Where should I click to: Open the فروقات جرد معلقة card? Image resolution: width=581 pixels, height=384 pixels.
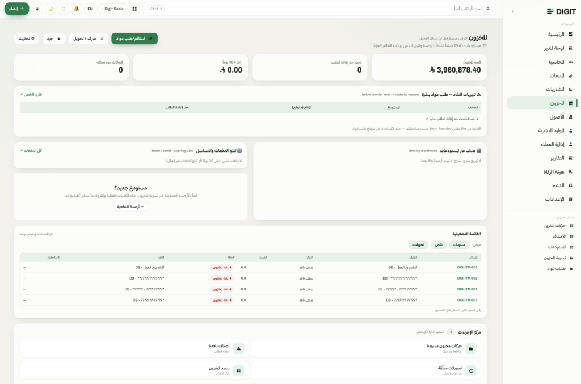pyautogui.click(x=71, y=67)
